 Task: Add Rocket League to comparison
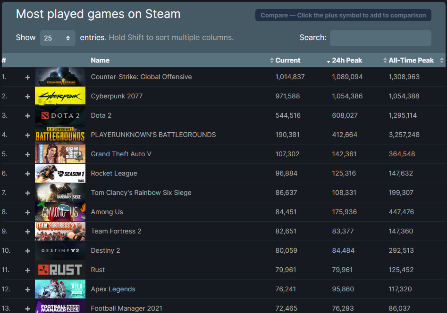[28, 174]
